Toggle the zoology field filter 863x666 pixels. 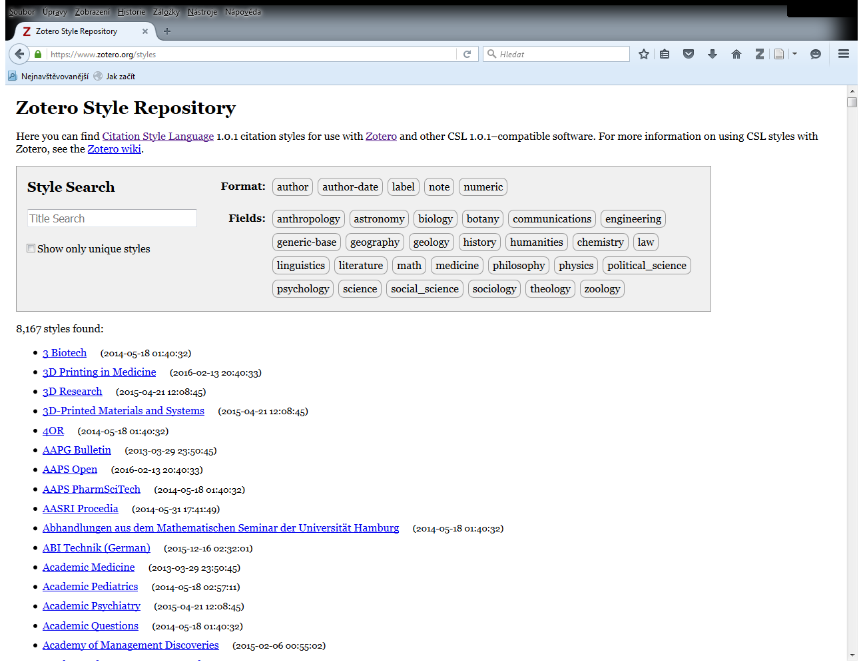coord(602,289)
